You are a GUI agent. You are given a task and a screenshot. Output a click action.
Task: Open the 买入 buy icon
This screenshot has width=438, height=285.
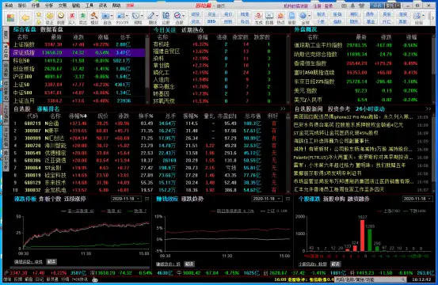pyautogui.click(x=72, y=18)
